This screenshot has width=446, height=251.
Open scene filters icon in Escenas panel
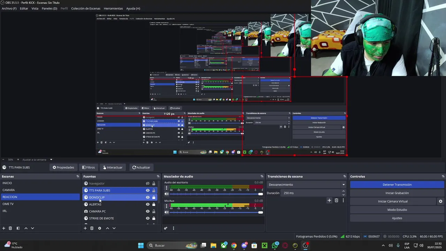[18, 228]
